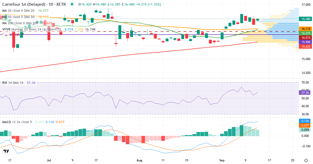Click the VPVR up volume 8.91K
Screen dimensions: 313x164
(x=69, y=29)
